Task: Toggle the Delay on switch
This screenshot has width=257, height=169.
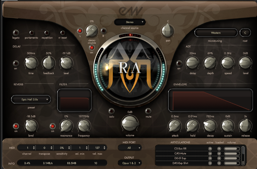Action: (x=16, y=64)
